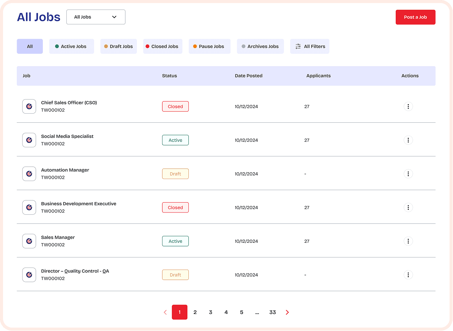Open the Sales Manager job title

[x=58, y=237]
